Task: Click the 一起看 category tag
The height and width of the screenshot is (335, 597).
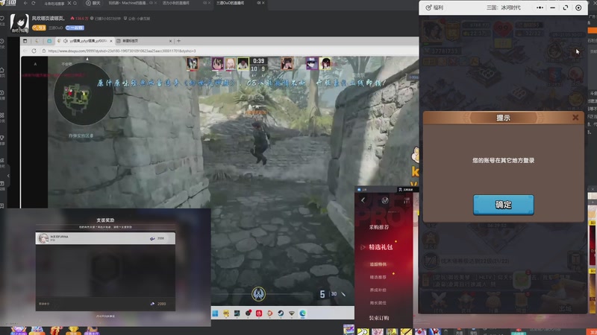Action: click(75, 28)
